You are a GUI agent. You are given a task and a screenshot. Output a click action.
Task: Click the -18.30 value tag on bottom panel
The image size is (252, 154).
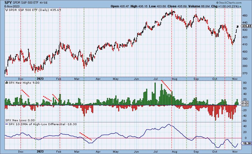[246, 143]
